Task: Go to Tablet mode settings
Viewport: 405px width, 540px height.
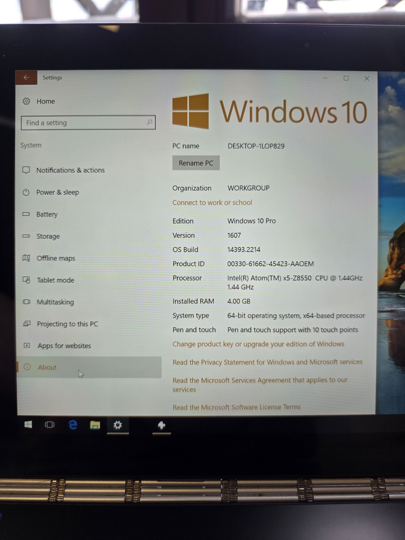Action: [x=56, y=280]
